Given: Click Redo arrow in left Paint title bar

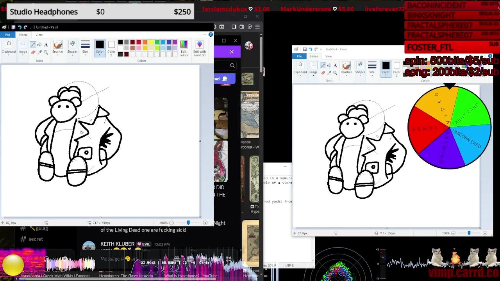Looking at the screenshot, I should [25, 27].
